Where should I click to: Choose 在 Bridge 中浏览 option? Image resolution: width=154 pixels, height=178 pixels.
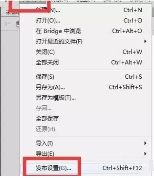coord(93,31)
